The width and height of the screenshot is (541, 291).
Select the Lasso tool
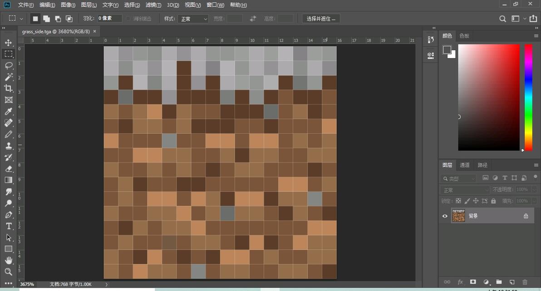click(8, 65)
